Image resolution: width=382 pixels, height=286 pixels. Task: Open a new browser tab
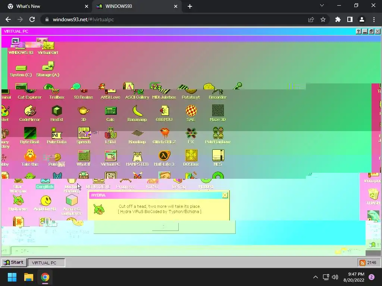[190, 6]
